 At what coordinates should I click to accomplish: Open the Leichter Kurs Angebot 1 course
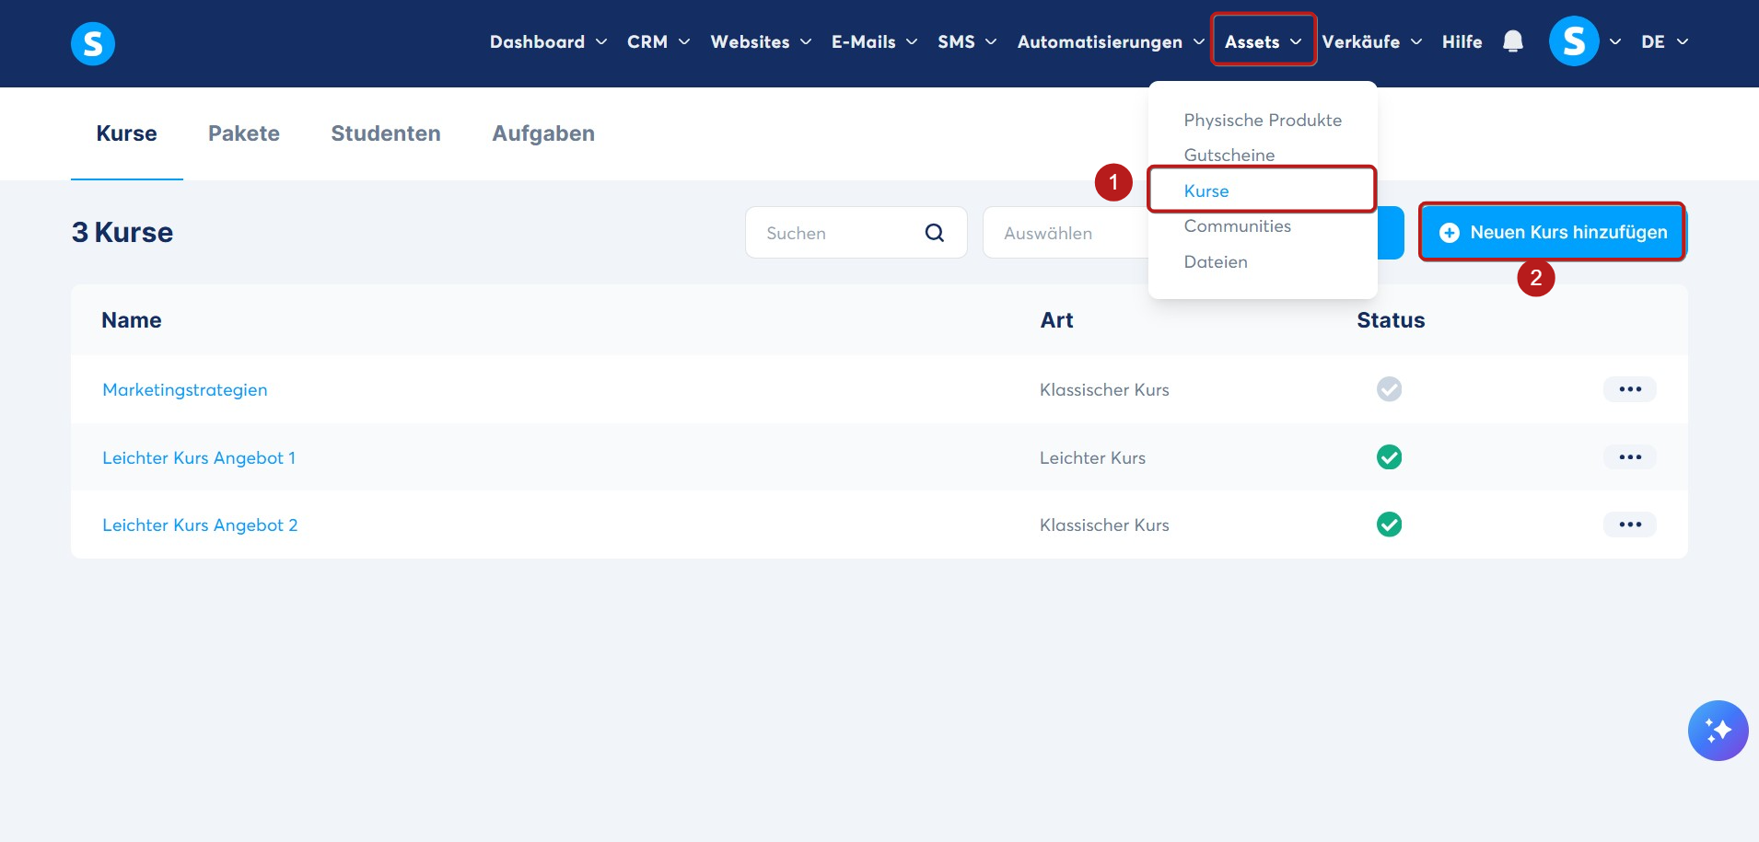(x=199, y=458)
